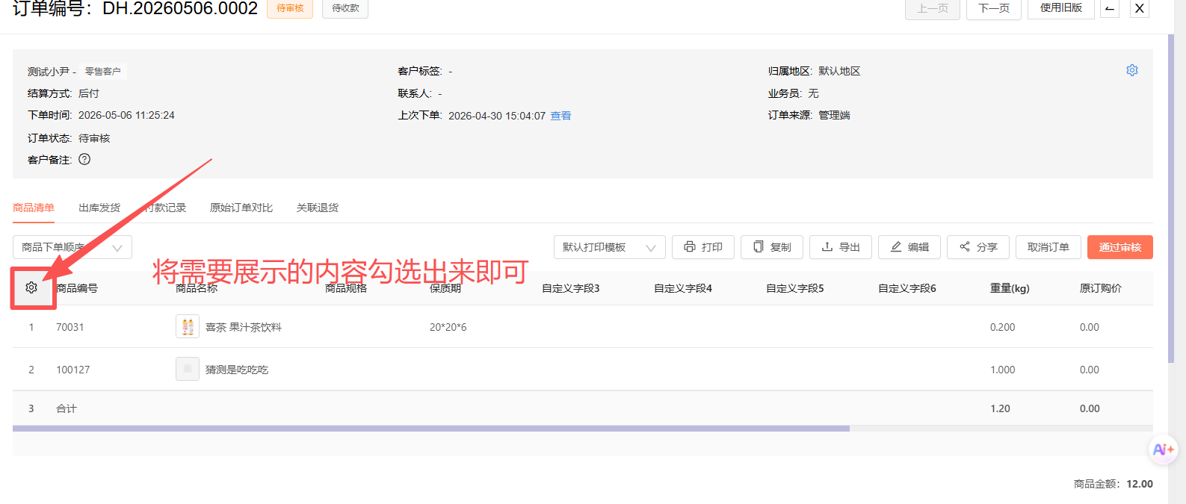Select the 商品清单 tab
The image size is (1186, 504).
(34, 208)
